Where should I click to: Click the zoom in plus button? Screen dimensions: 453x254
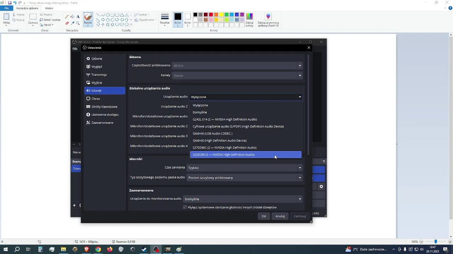tap(450, 242)
